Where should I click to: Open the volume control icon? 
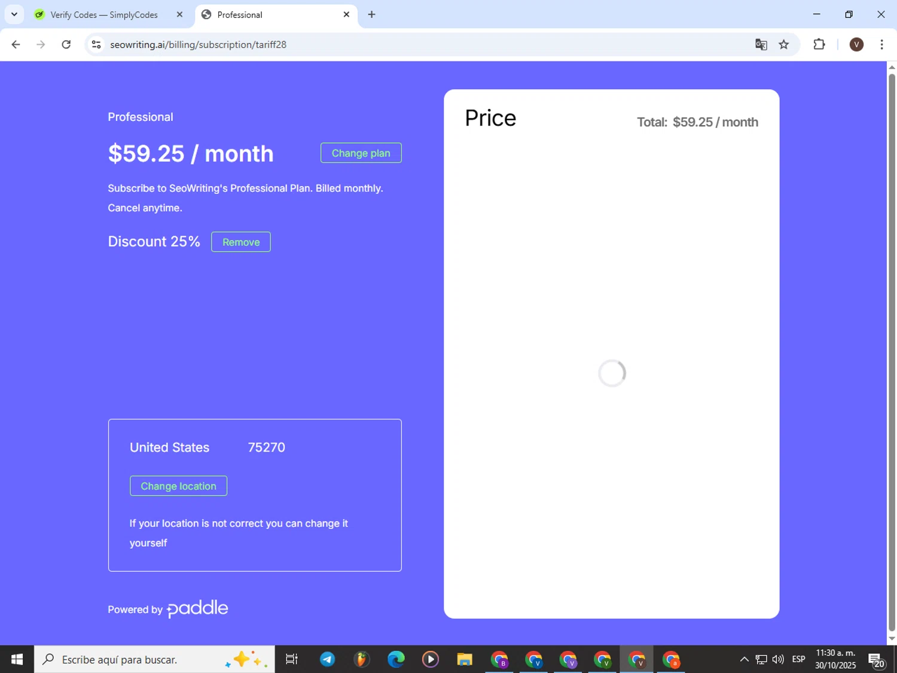pyautogui.click(x=778, y=659)
